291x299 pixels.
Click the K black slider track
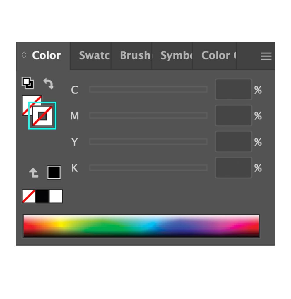(x=148, y=168)
